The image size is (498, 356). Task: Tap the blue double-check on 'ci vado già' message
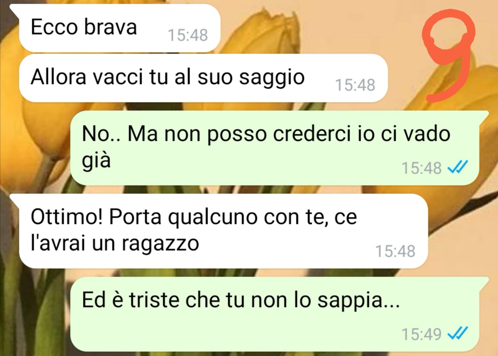click(x=457, y=167)
